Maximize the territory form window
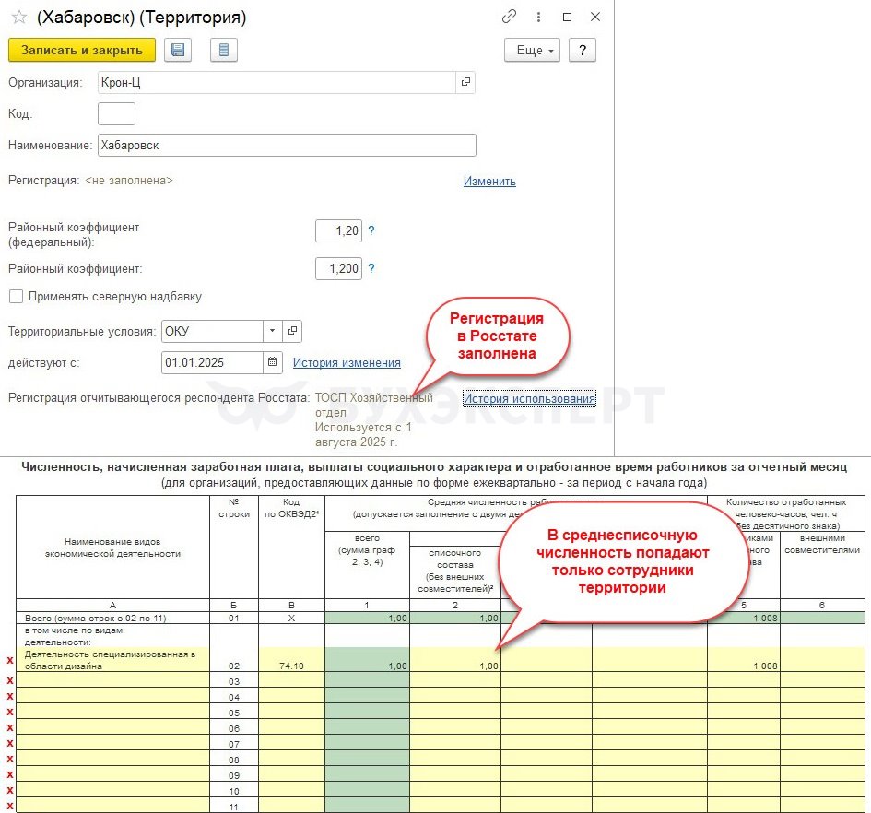Viewport: 871px width, 813px height. coord(567,18)
